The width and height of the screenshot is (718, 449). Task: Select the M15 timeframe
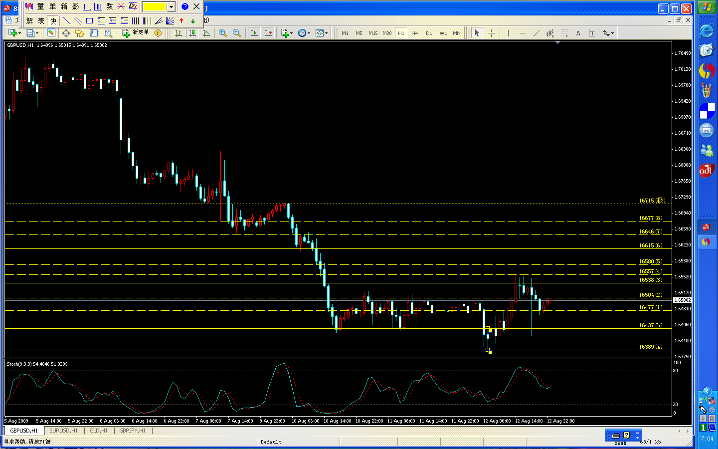coord(373,33)
